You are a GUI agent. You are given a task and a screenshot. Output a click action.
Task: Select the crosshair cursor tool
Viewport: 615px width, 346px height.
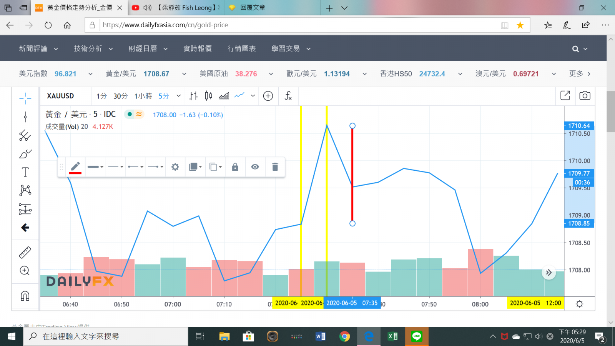point(25,98)
